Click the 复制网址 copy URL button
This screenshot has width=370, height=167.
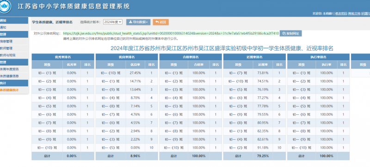point(290,33)
